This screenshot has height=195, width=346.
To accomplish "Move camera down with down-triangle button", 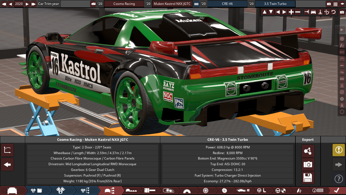I will [x=271, y=12].
